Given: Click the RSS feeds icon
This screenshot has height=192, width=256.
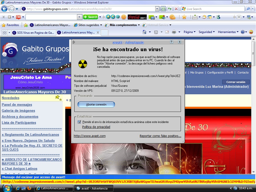Looking at the screenshot, I should 156,32.
